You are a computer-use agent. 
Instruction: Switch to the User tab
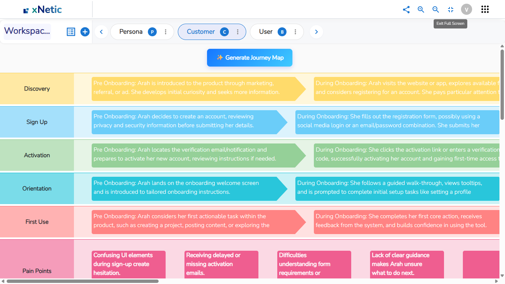tap(266, 32)
